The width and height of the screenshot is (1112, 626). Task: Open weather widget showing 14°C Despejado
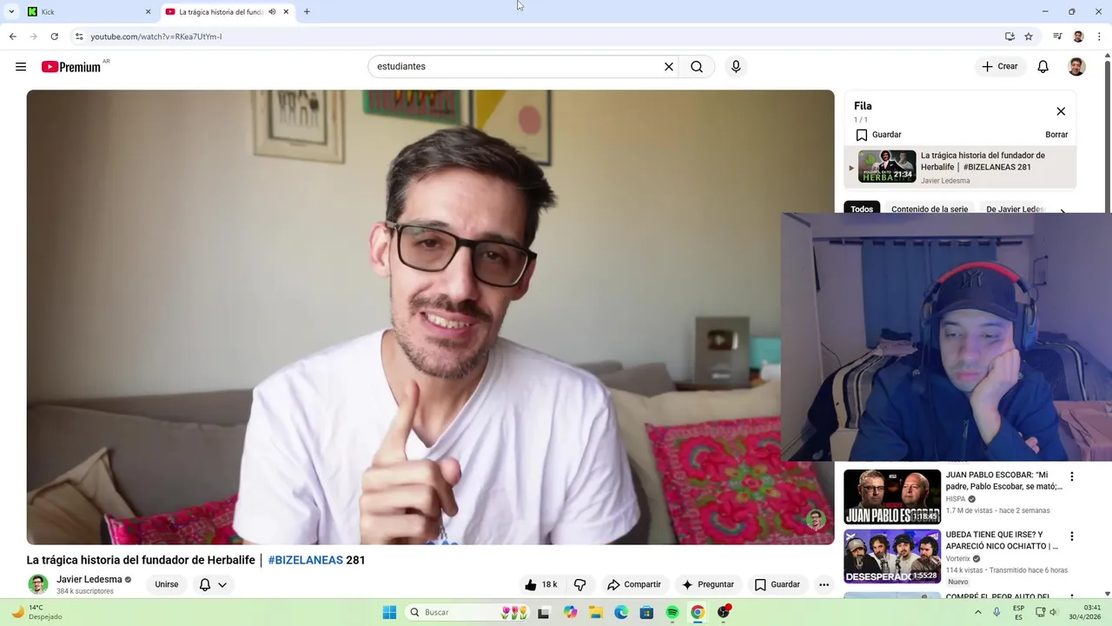click(36, 612)
